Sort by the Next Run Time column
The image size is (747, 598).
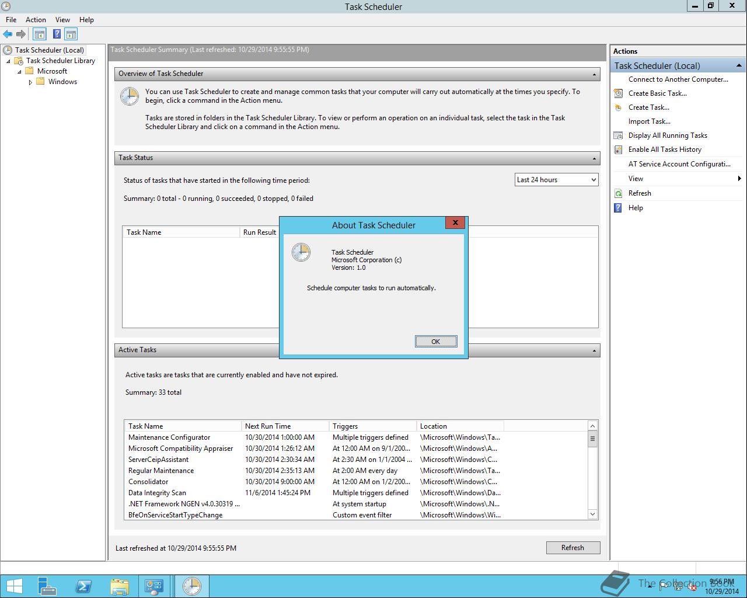pyautogui.click(x=285, y=426)
